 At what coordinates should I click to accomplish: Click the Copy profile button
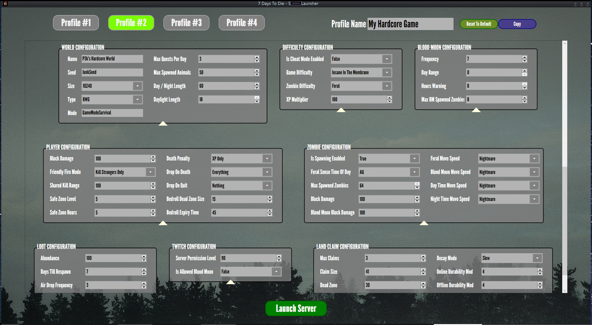click(517, 24)
